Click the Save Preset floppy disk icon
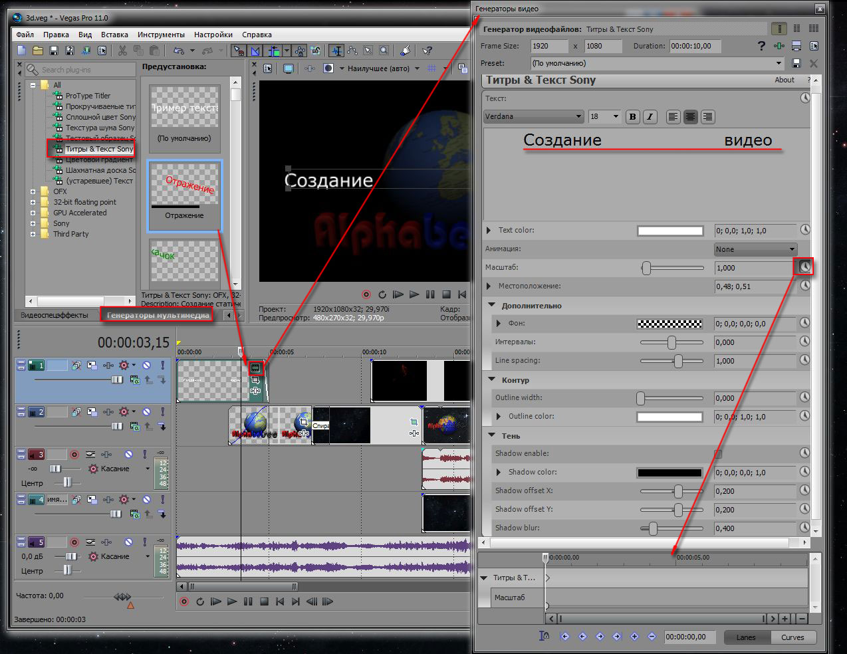This screenshot has width=847, height=654. pos(796,63)
